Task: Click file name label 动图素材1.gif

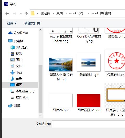Action: pos(89,75)
